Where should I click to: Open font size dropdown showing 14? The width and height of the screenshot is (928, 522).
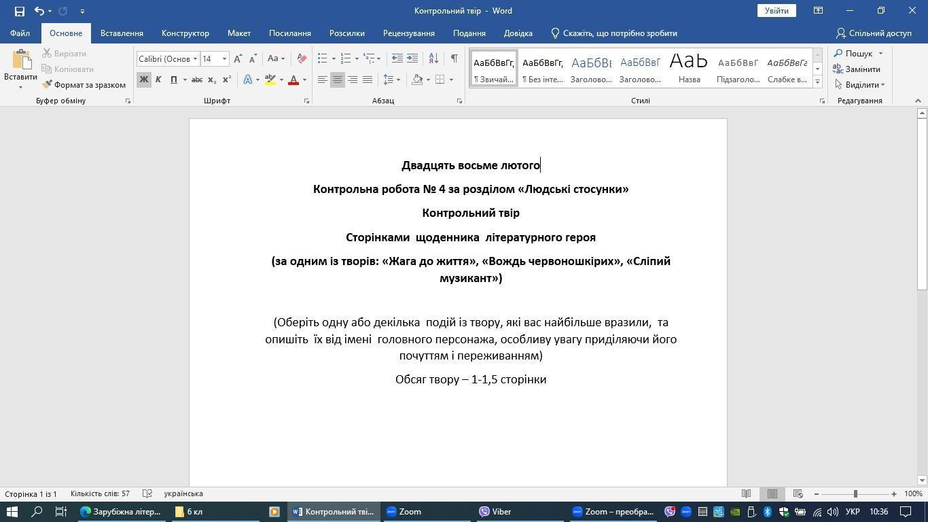224,59
